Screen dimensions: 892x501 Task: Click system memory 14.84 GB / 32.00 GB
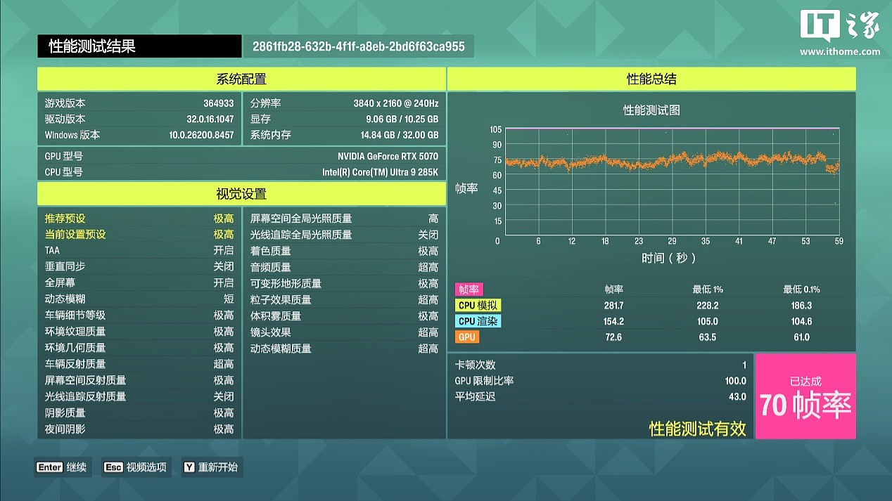400,135
